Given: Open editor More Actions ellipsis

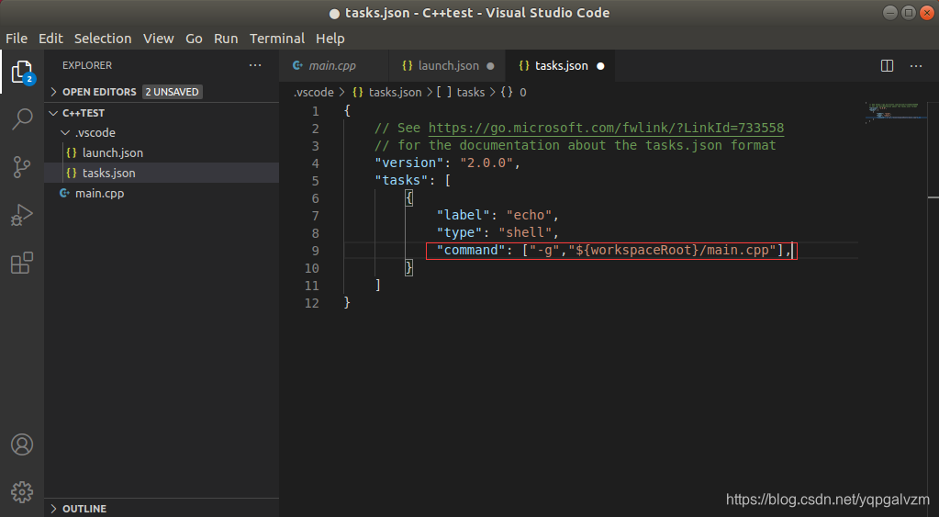Looking at the screenshot, I should click(x=916, y=66).
